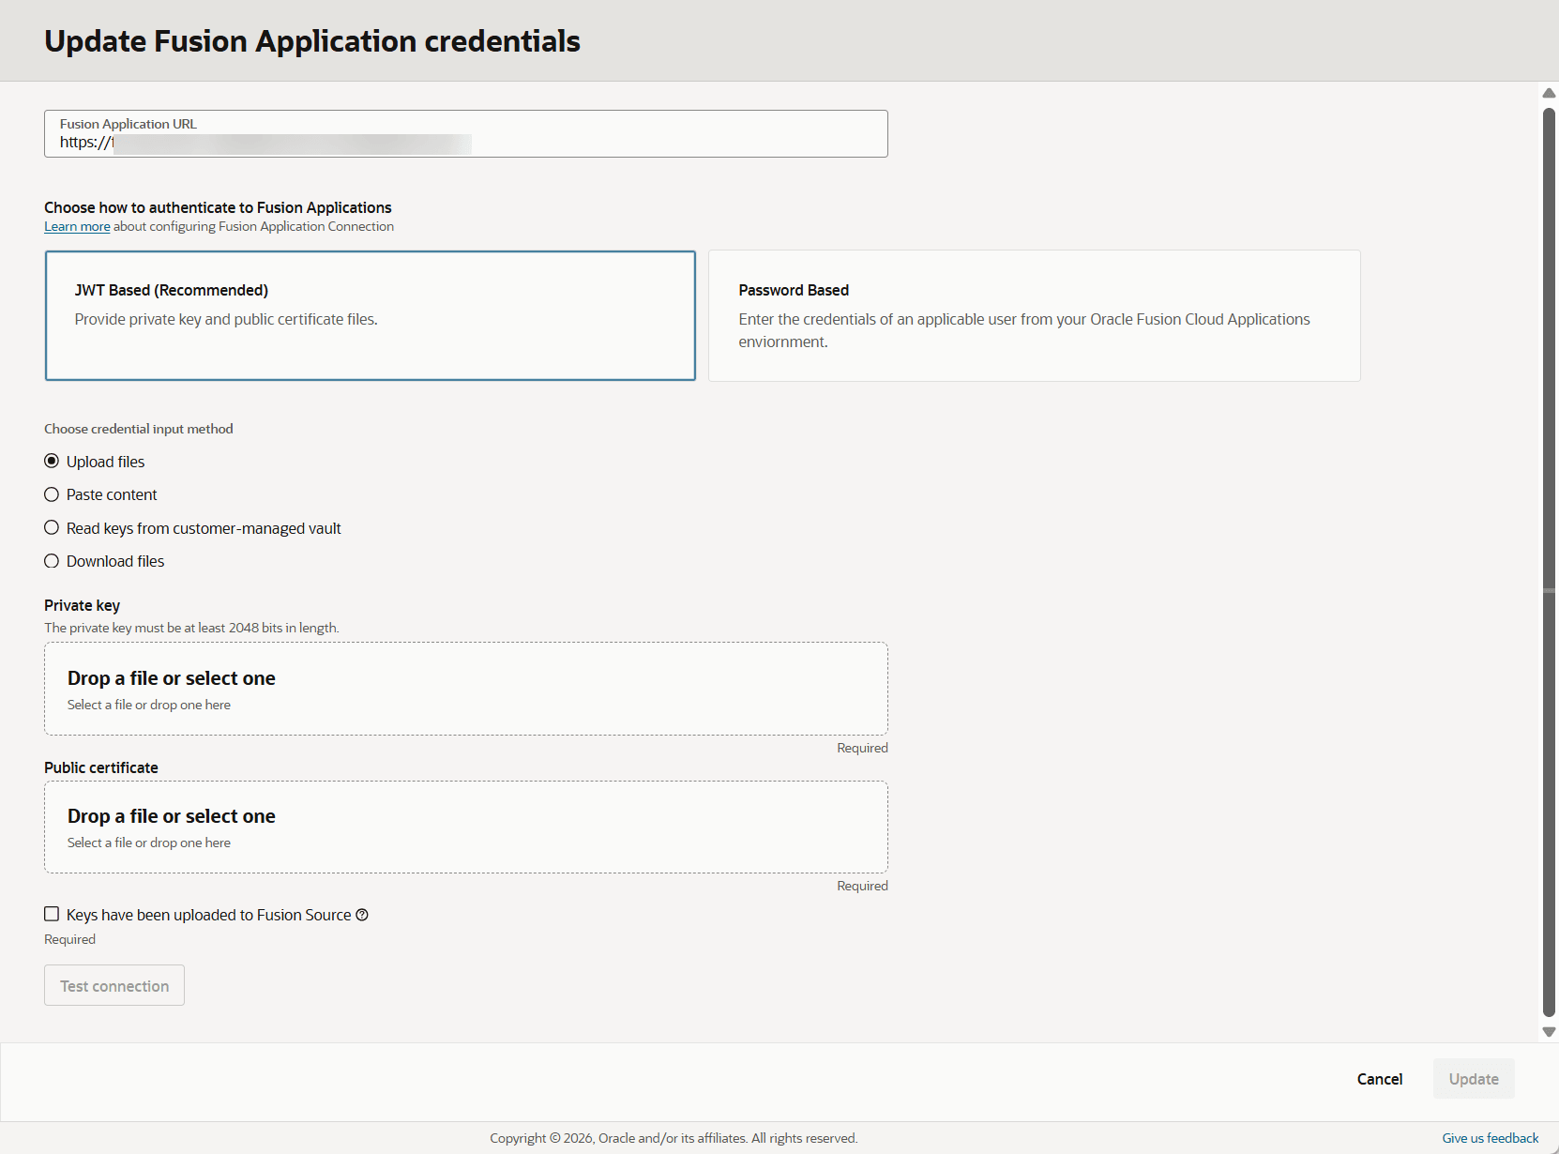This screenshot has height=1154, width=1559.
Task: Open the Give us feedback link
Action: (1490, 1138)
